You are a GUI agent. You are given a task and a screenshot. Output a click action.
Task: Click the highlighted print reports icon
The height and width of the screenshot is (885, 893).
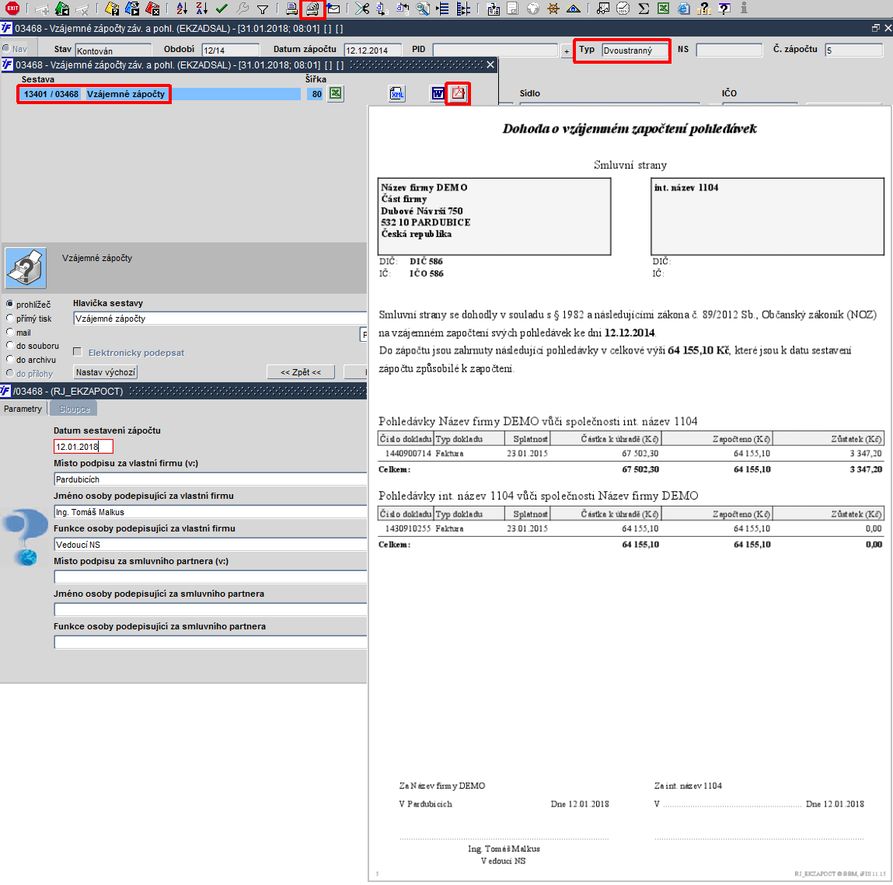pos(312,9)
